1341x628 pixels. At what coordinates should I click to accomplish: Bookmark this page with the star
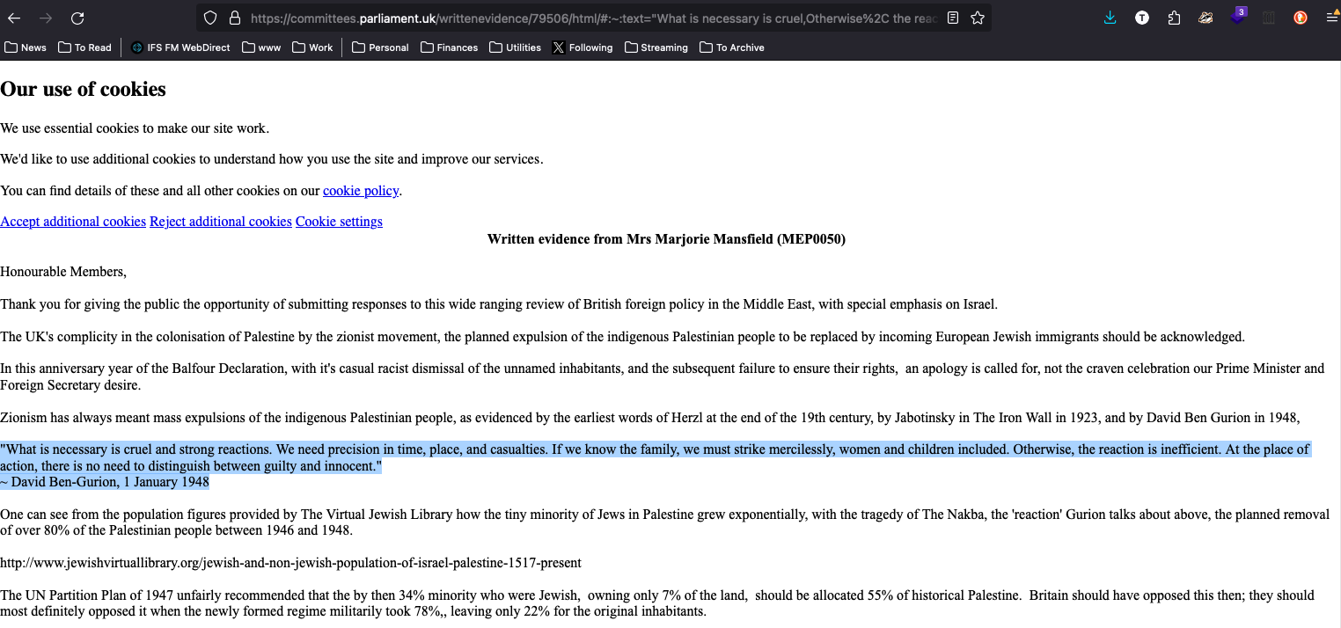[x=978, y=18]
